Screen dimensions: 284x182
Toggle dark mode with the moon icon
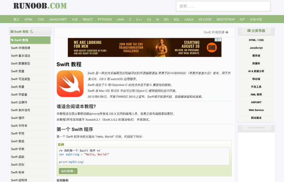click(32, 32)
